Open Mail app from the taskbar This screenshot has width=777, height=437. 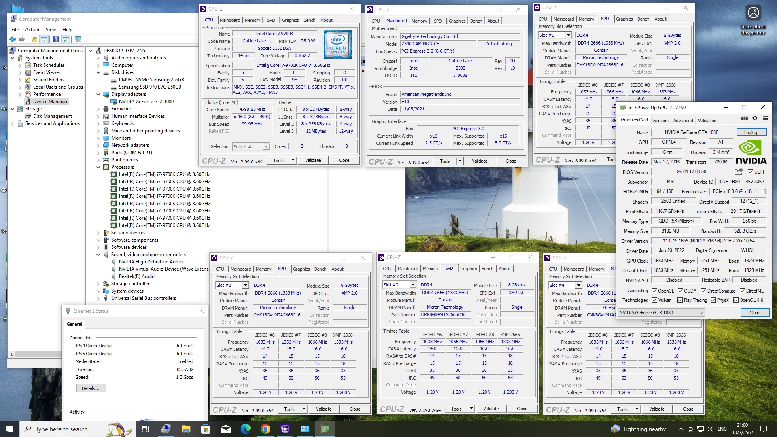click(x=225, y=429)
